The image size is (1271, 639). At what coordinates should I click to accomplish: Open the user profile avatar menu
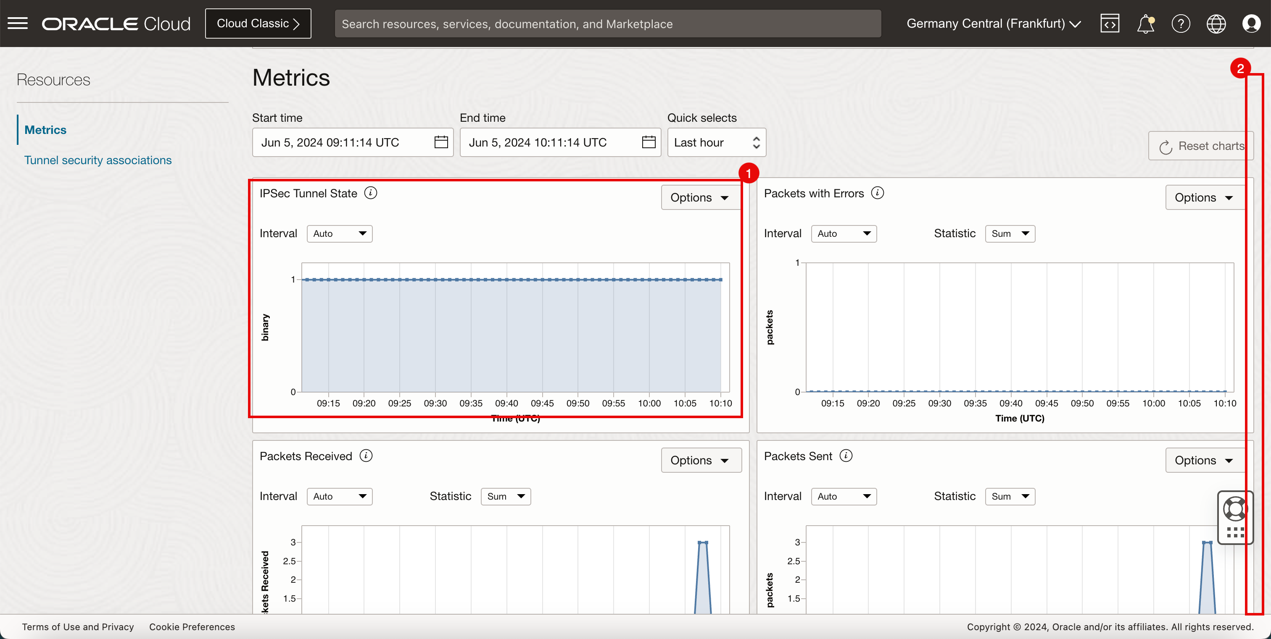[1251, 23]
